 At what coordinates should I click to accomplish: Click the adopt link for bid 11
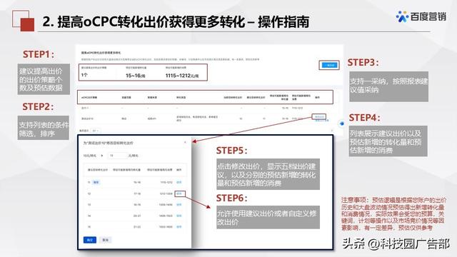pyautogui.click(x=179, y=182)
